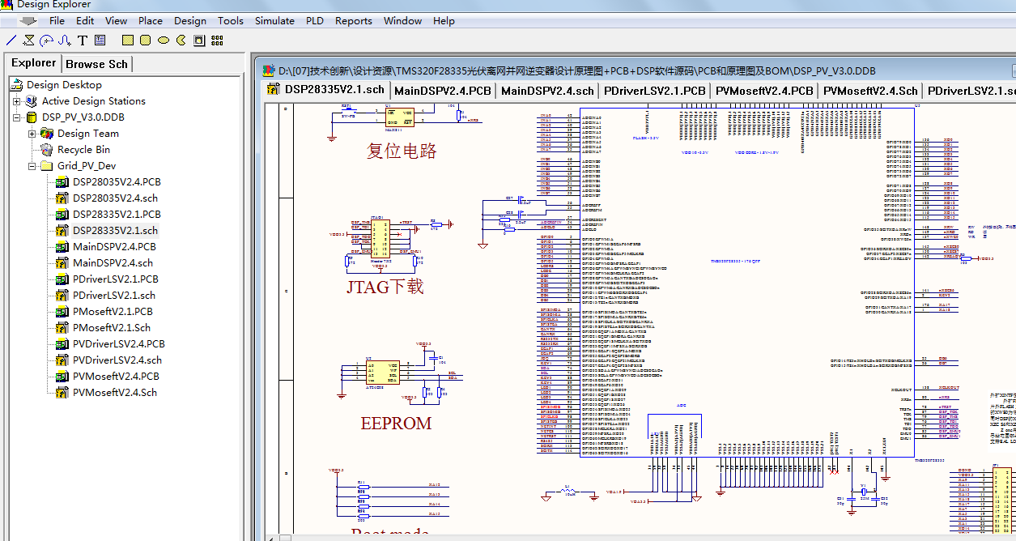Viewport: 1016px width, 541px height.
Task: Select the Pie Chart shape tool
Action: 181,40
